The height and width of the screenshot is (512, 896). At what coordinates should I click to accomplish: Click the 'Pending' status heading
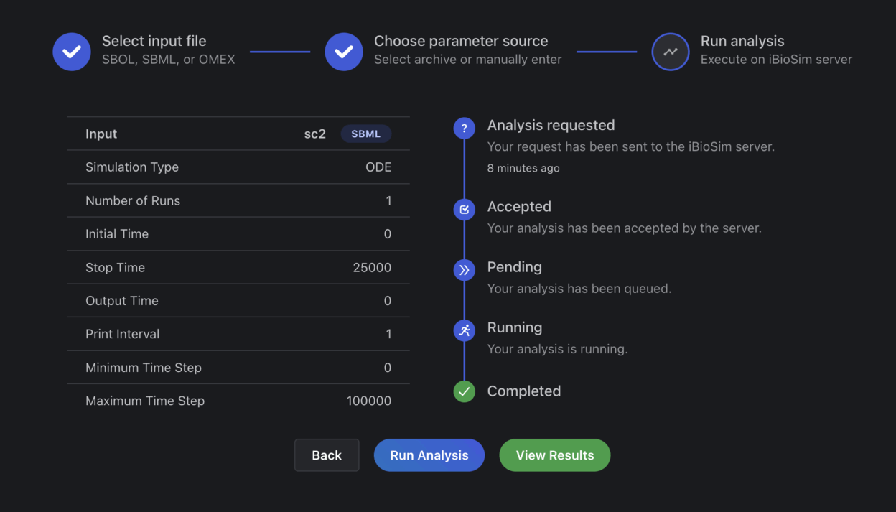[x=515, y=267]
